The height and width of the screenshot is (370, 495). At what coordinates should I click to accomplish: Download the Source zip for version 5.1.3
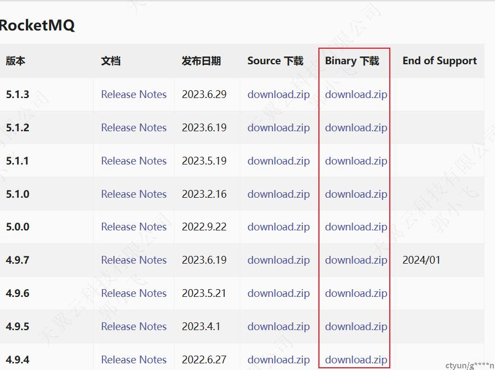coord(279,94)
